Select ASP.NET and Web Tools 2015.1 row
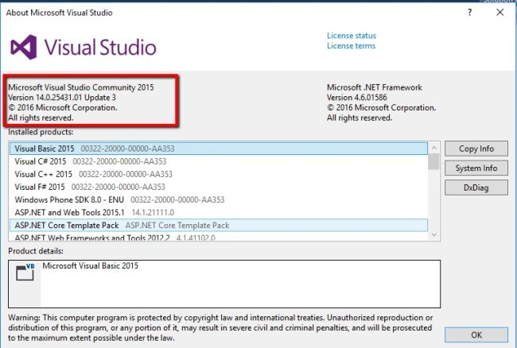Screen dimensions: 517x348 [219, 213]
